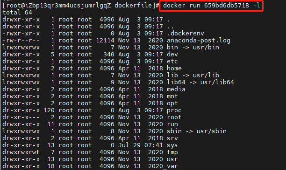Select the 'home' directory name
286x170 pixels.
pyautogui.click(x=174, y=68)
